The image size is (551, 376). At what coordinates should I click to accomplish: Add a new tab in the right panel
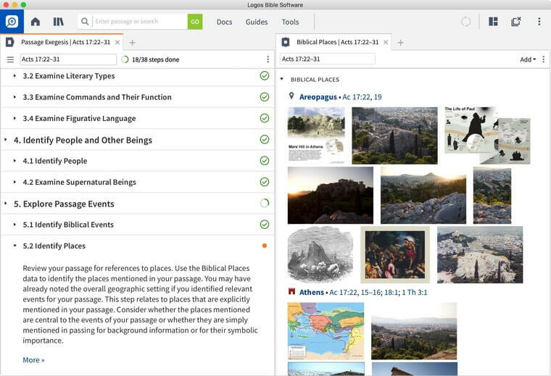tap(400, 43)
